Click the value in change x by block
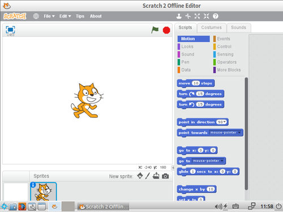The height and width of the screenshot is (212, 283). 211,189
